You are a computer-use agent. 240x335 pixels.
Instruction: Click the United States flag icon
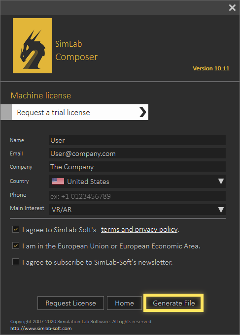click(58, 182)
